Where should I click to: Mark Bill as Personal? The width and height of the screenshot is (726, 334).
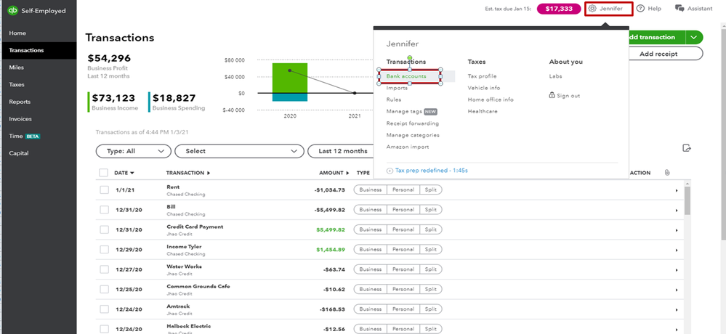point(403,210)
